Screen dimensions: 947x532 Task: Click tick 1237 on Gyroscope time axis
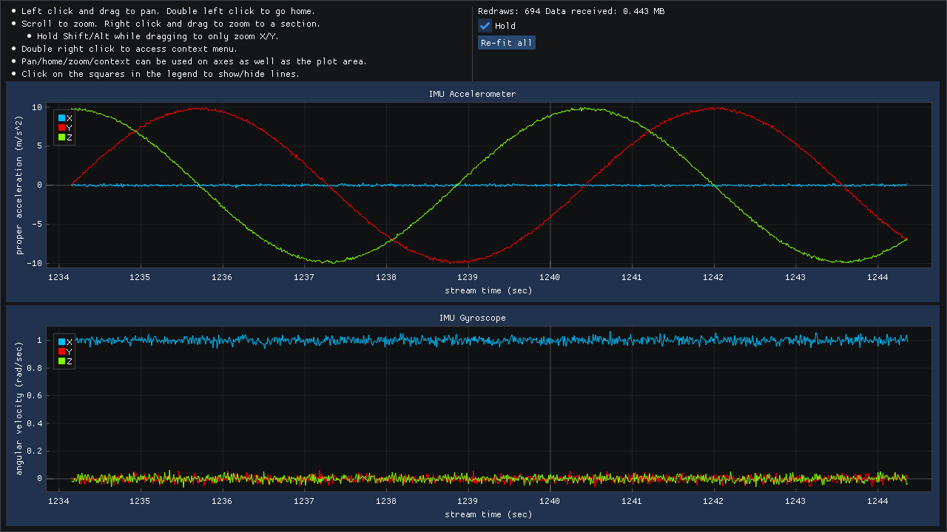tap(304, 501)
